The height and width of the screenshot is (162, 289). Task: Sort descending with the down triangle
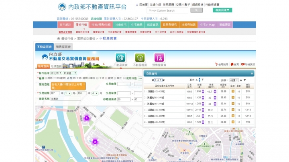click(245, 80)
